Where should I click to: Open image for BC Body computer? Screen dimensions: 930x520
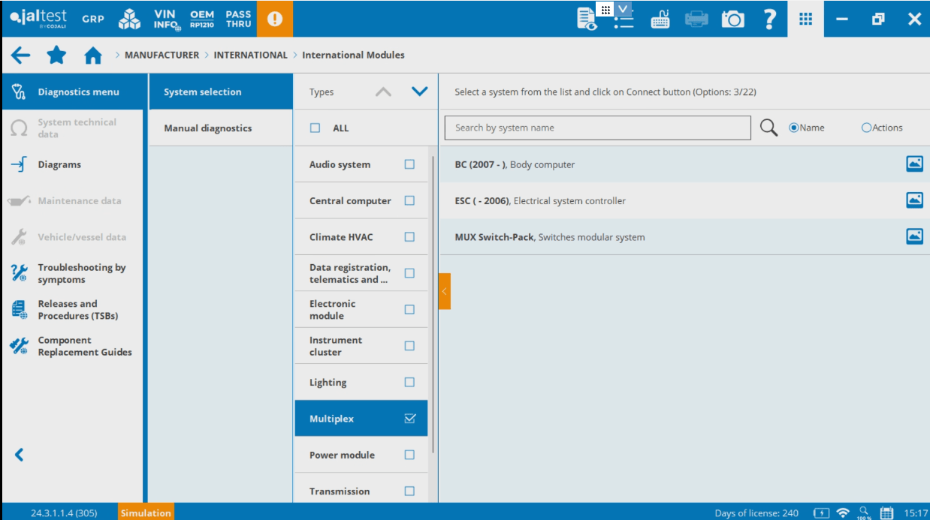coord(914,164)
